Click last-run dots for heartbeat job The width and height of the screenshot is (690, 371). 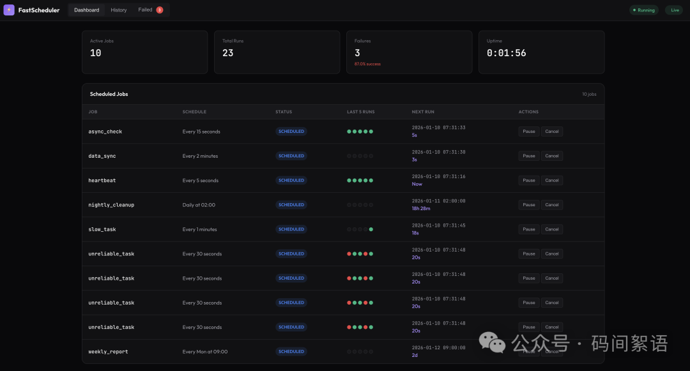(360, 181)
